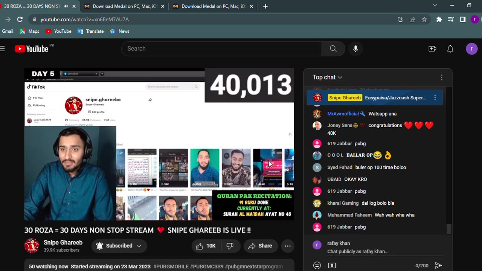Open the YouTube home logo

tap(31, 49)
